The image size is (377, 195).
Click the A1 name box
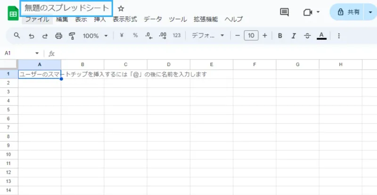[x=18, y=53]
